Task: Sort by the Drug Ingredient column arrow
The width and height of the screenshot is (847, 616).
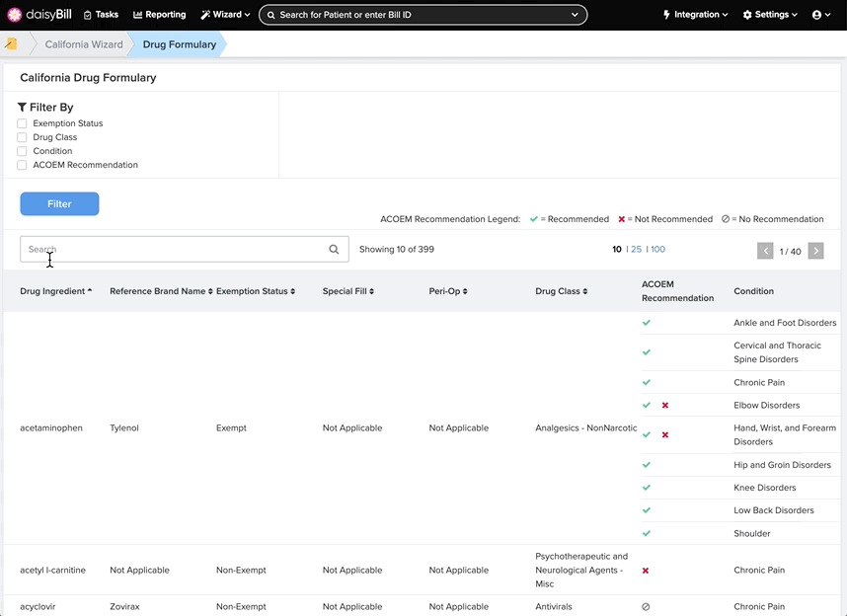Action: coord(90,290)
